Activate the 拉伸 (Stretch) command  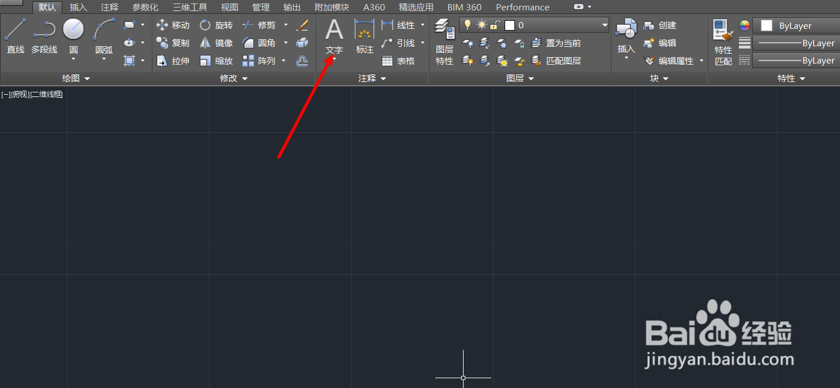[173, 61]
